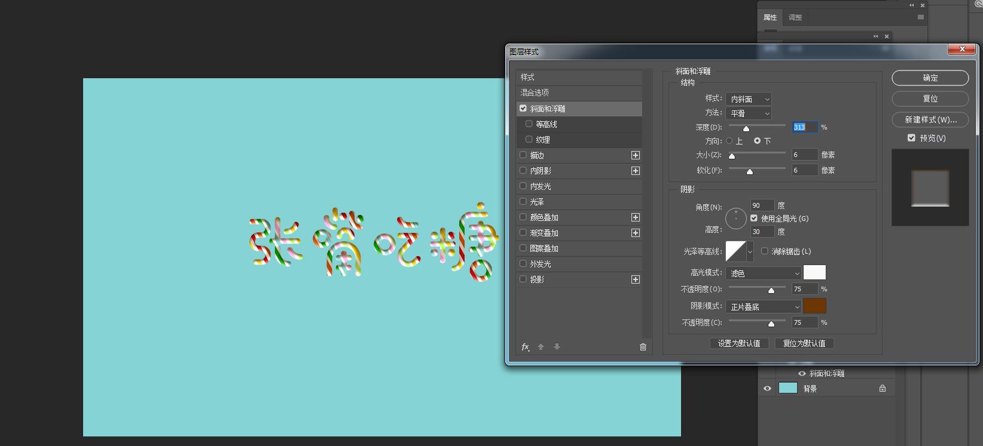Close the small floating panel below Properties
The width and height of the screenshot is (983, 446).
coord(887,36)
